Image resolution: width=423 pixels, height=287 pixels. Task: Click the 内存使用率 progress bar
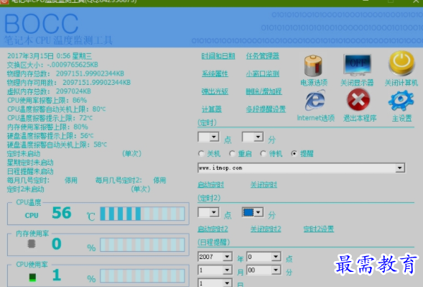click(142, 245)
